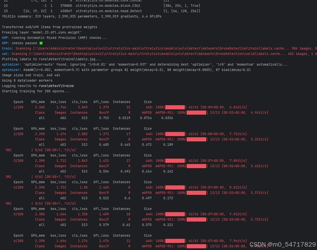Click cls_loss value '1.843'
The width and height of the screenshot is (317, 250).
(x=83, y=161)
